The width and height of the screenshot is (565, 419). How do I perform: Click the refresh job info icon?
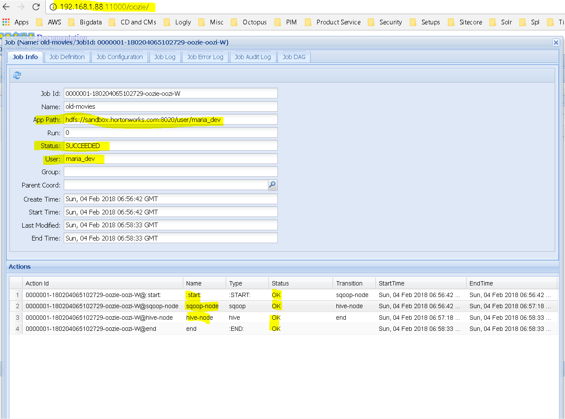point(17,75)
